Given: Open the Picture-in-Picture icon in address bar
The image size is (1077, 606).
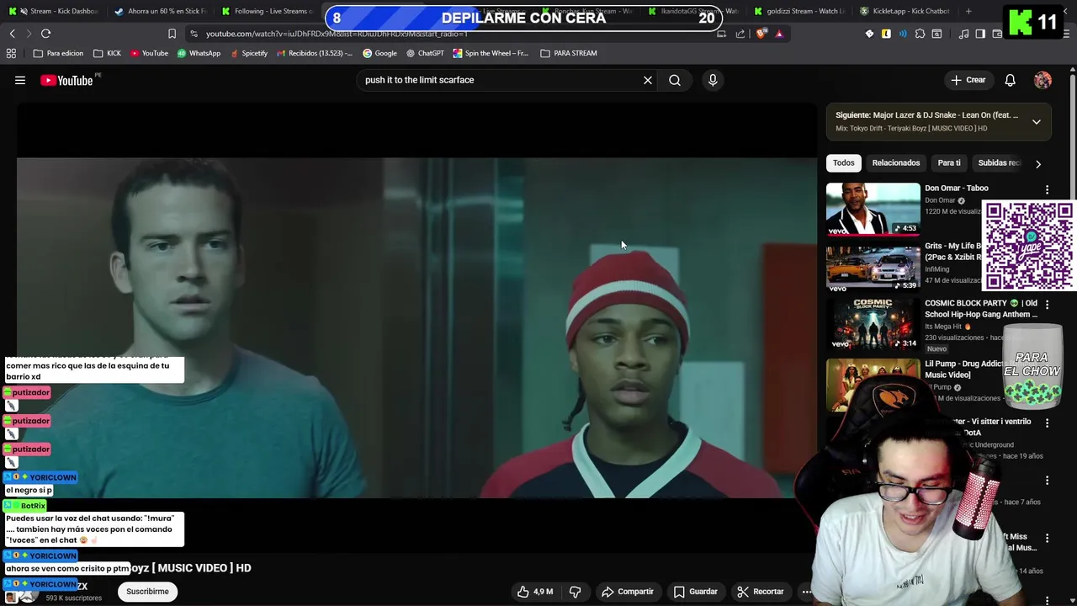Looking at the screenshot, I should [x=721, y=34].
